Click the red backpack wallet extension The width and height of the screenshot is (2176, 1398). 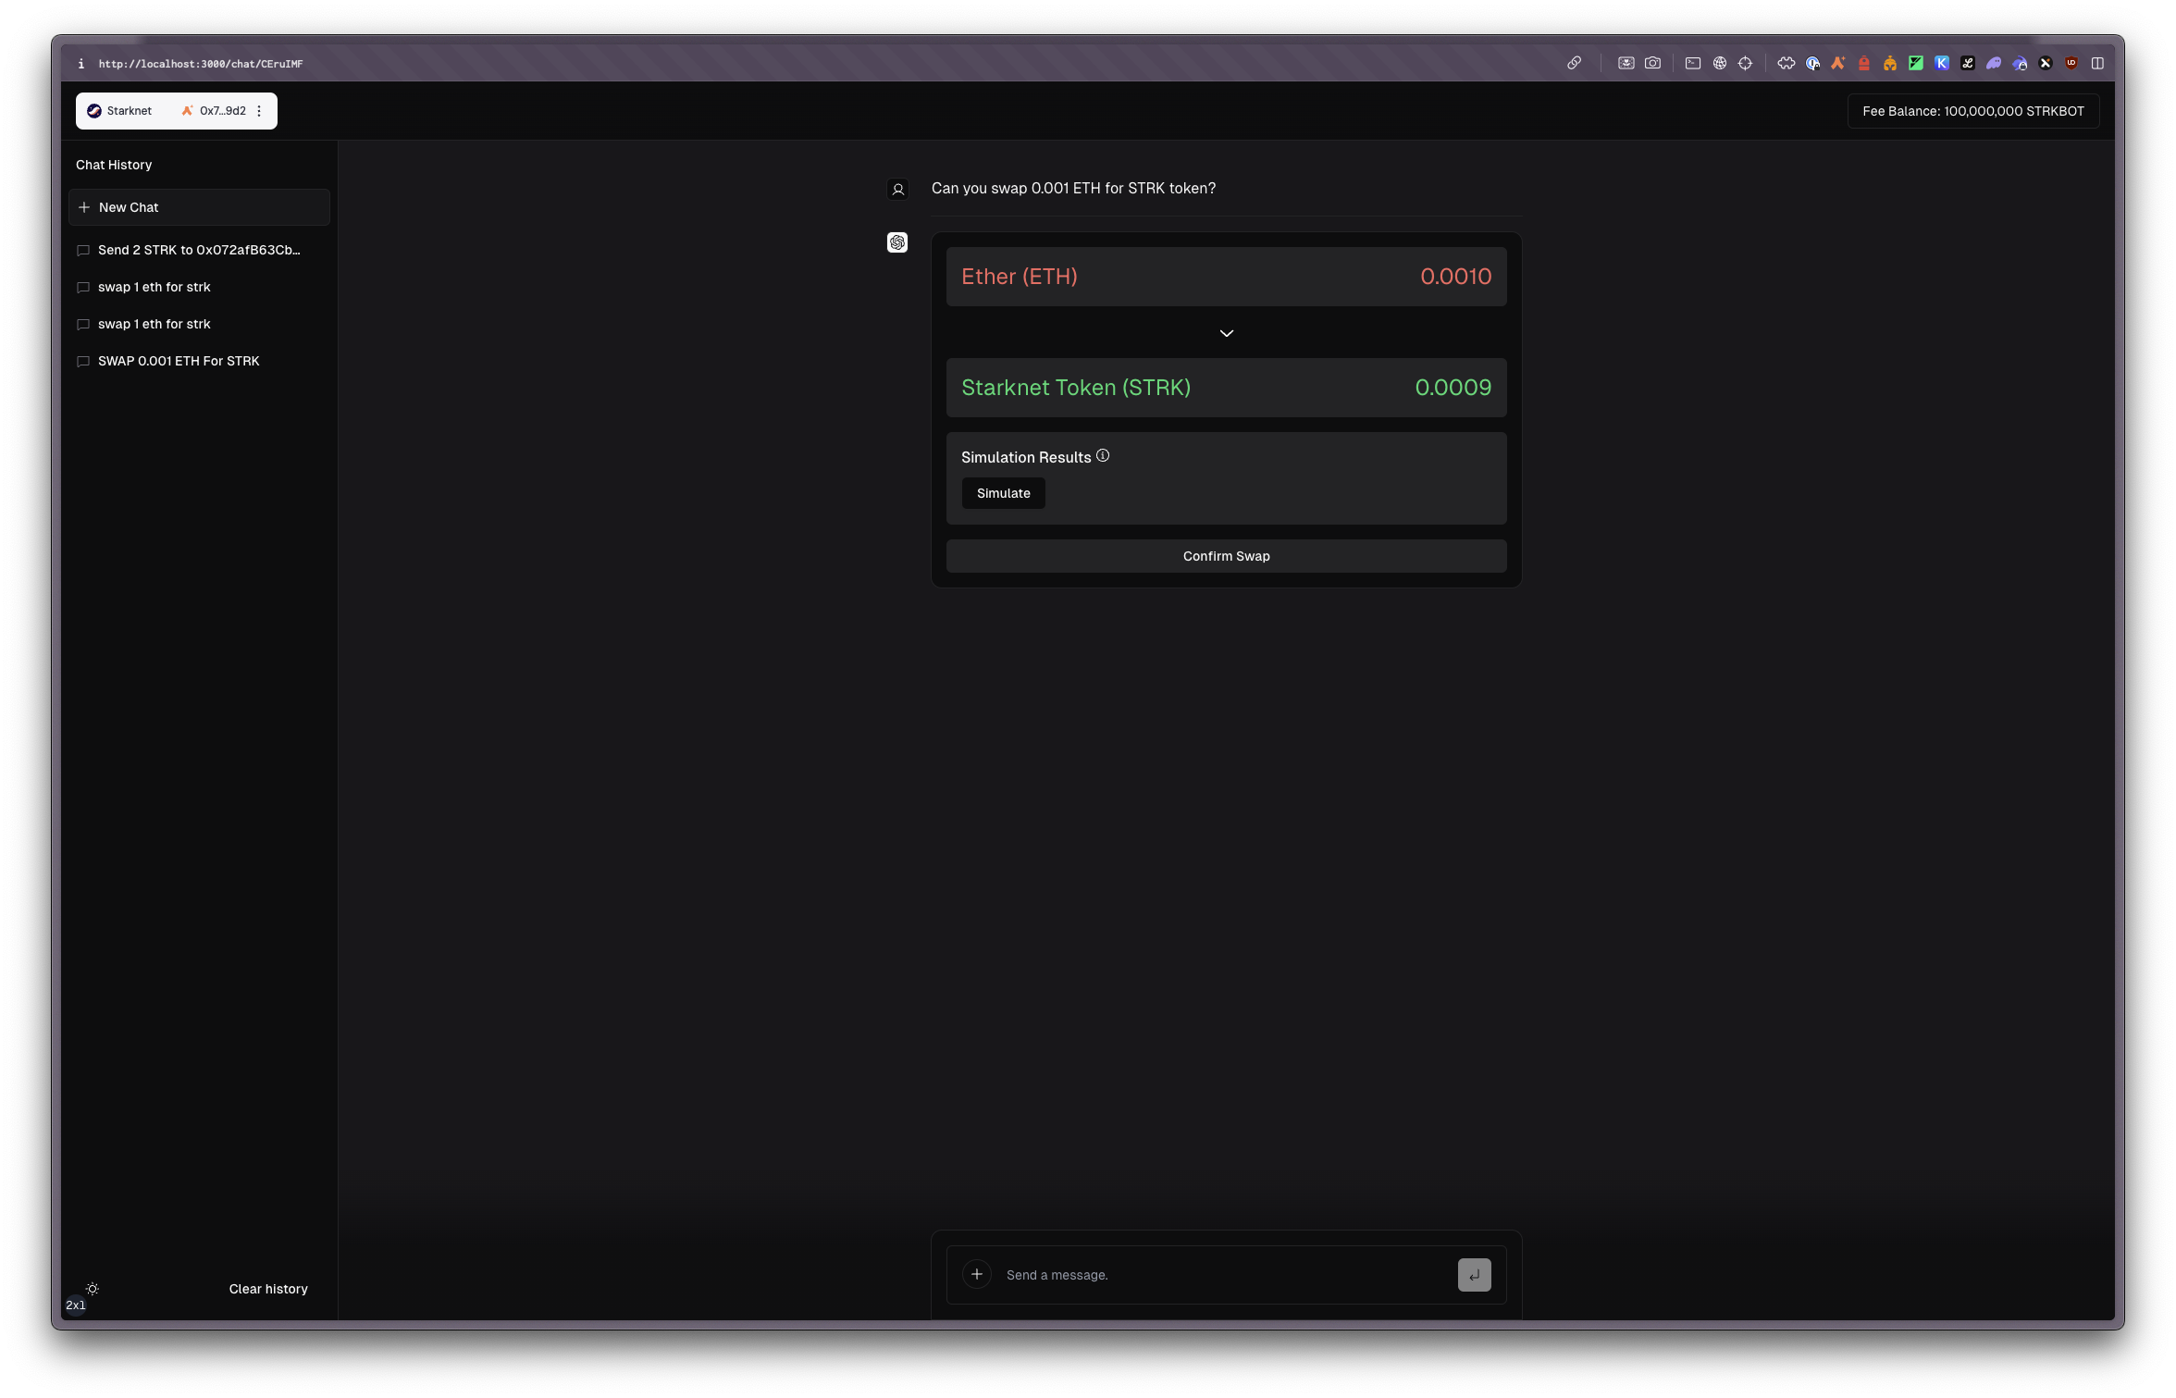[1863, 63]
